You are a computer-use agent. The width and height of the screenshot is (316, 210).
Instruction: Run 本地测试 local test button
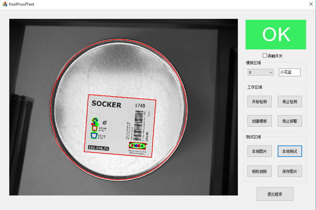click(x=290, y=151)
